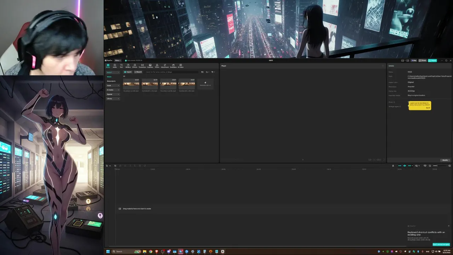Open the media filter dropdown
This screenshot has width=453, height=255.
click(x=213, y=72)
